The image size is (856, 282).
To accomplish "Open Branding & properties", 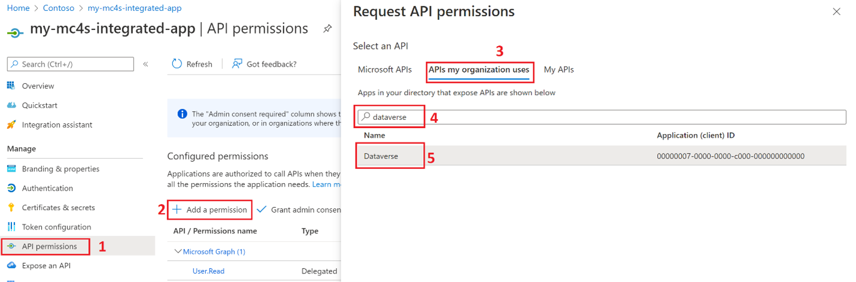I will 60,169.
